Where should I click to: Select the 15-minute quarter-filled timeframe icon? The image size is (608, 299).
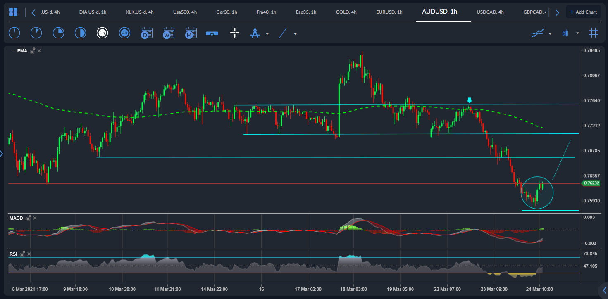coord(58,33)
